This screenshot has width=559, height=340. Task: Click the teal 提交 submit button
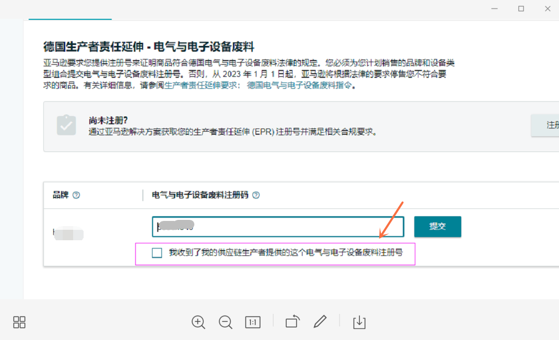coord(437,227)
